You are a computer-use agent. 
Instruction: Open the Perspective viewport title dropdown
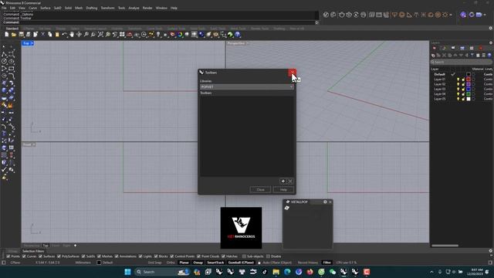pyautogui.click(x=248, y=43)
